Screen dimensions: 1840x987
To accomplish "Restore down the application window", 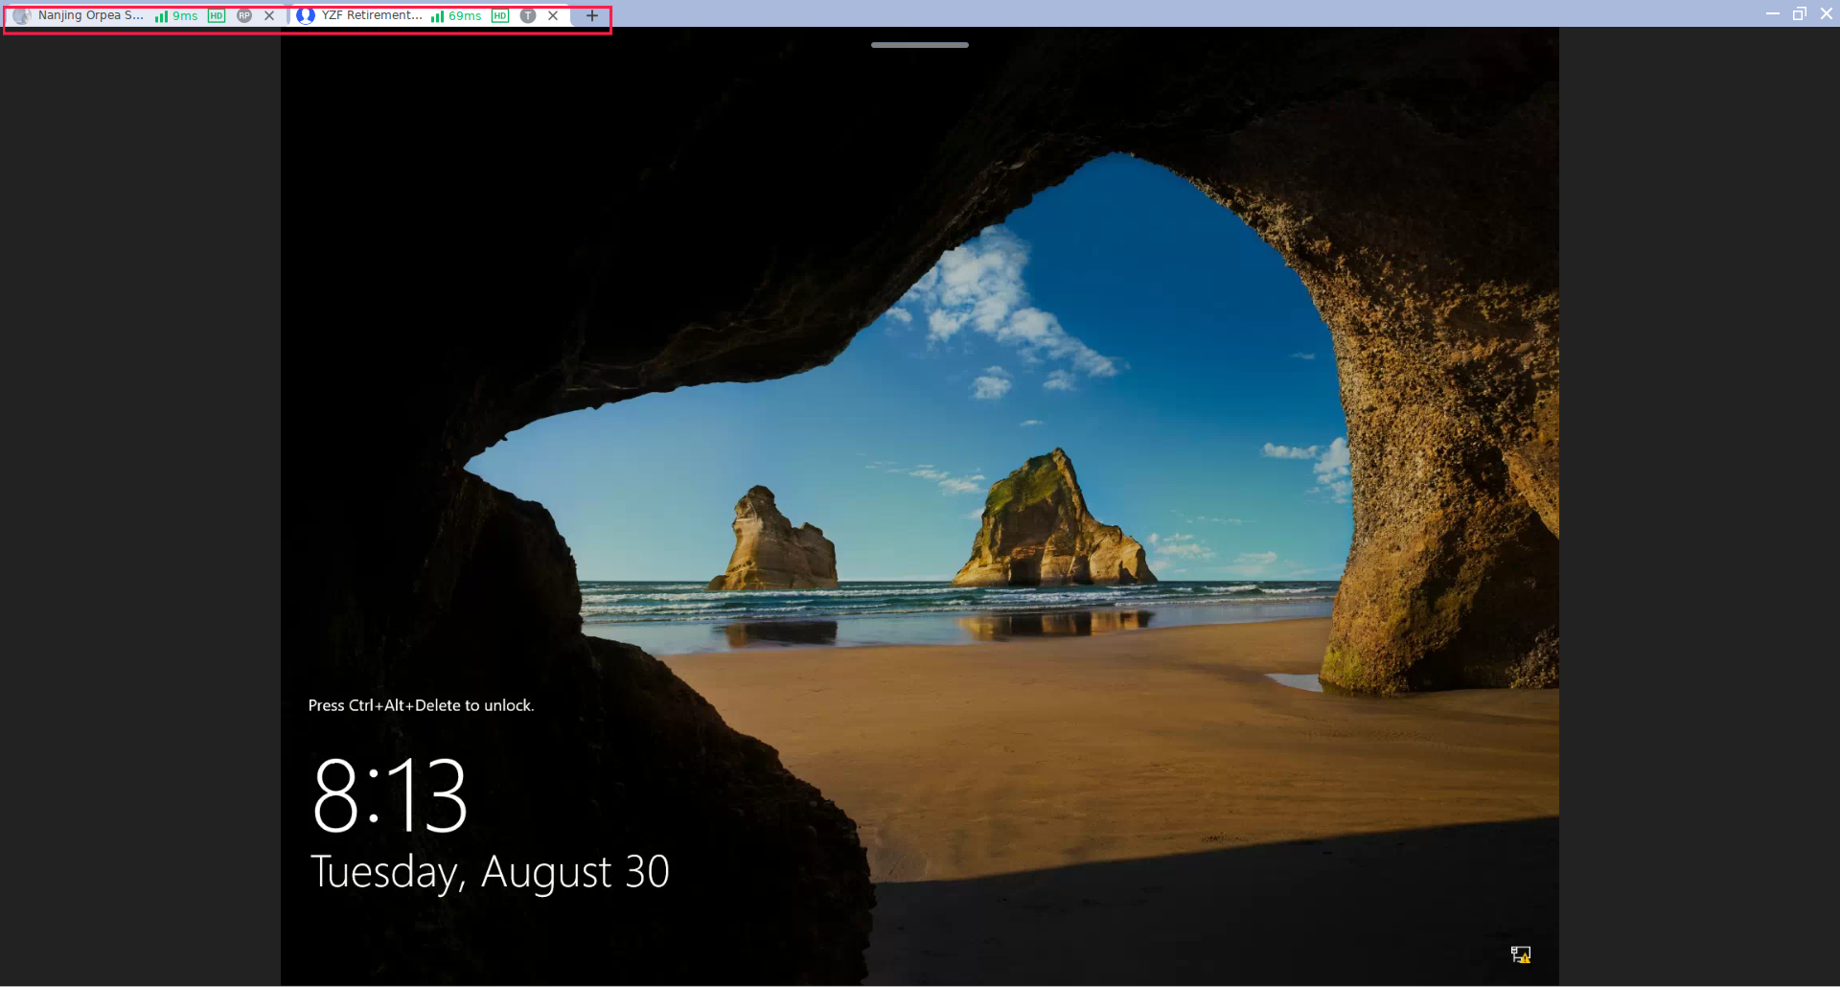I will click(x=1800, y=13).
